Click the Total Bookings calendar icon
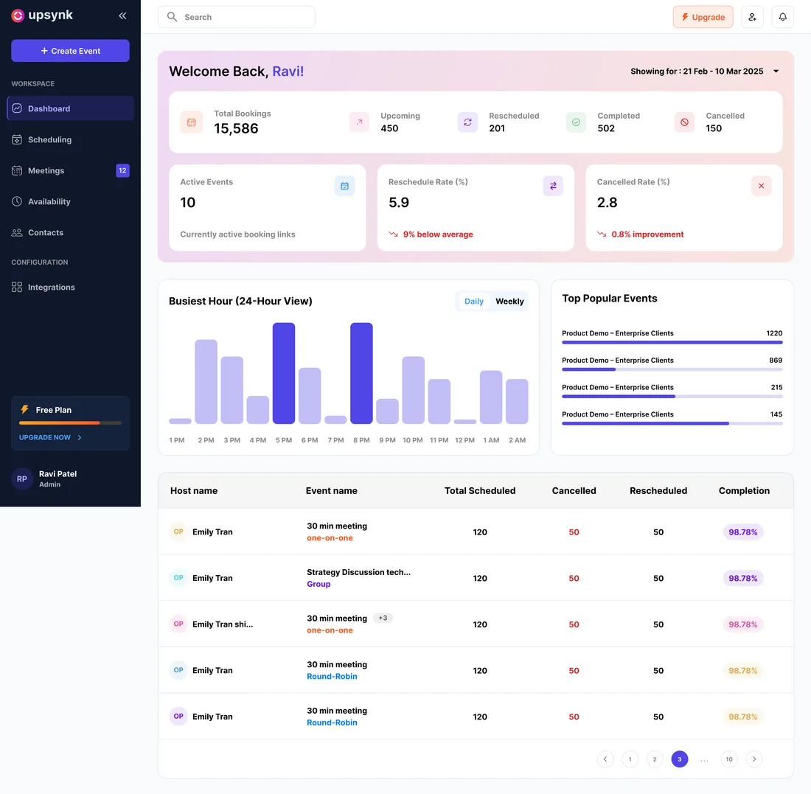 (192, 122)
